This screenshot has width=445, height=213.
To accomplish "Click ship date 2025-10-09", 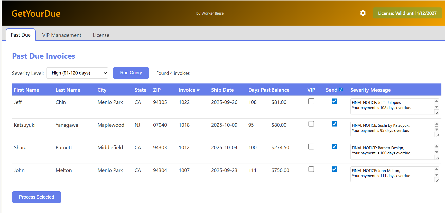I will pyautogui.click(x=224, y=125).
